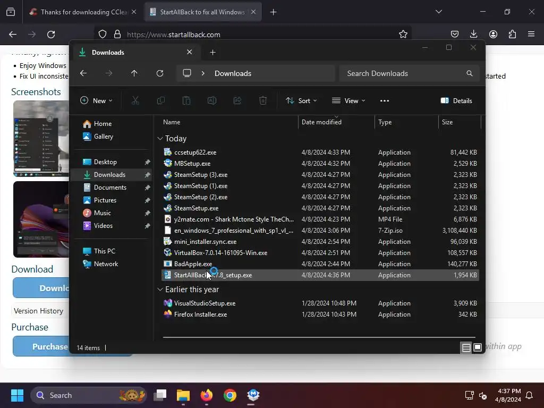Expand address bar path chevron before Downloads

[x=203, y=73]
